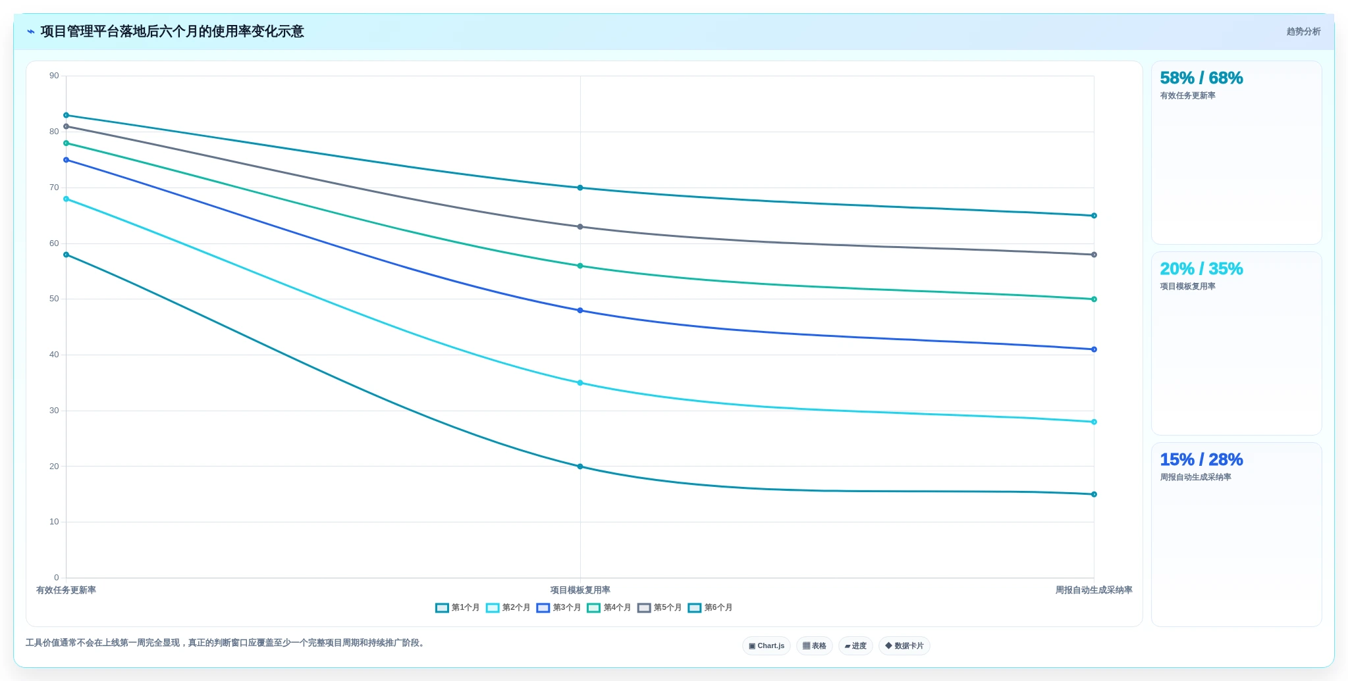Click the footer note starting with 工具价值通常
This screenshot has height=681, width=1348.
click(x=227, y=643)
